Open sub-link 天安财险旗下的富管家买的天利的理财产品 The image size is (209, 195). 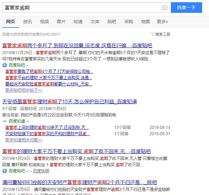pyautogui.click(x=47, y=134)
